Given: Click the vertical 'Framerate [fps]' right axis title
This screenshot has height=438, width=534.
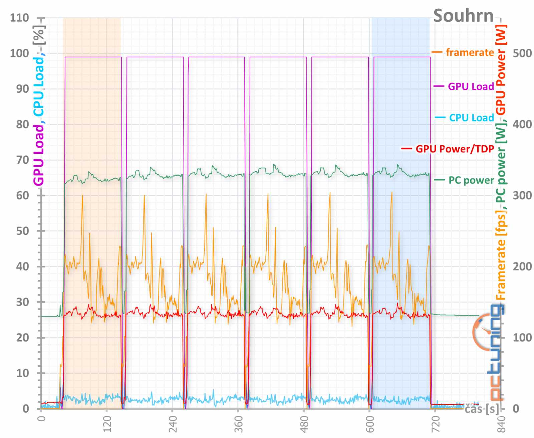Looking at the screenshot, I should [x=501, y=256].
